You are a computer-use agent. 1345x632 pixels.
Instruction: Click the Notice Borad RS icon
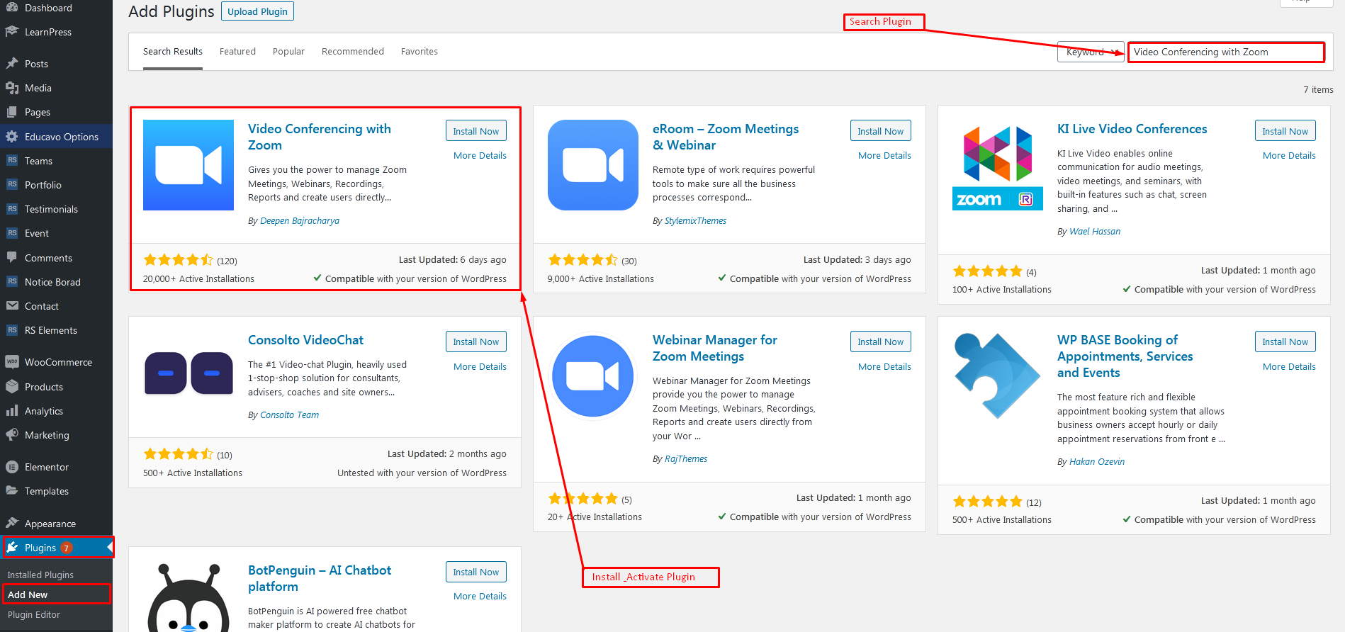(x=12, y=282)
